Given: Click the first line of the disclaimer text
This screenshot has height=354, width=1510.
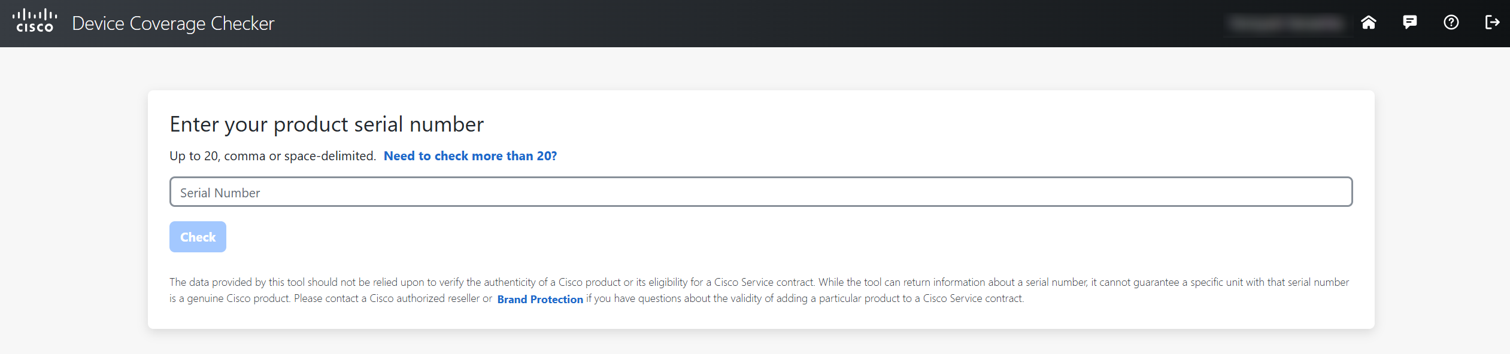Looking at the screenshot, I should click(759, 282).
